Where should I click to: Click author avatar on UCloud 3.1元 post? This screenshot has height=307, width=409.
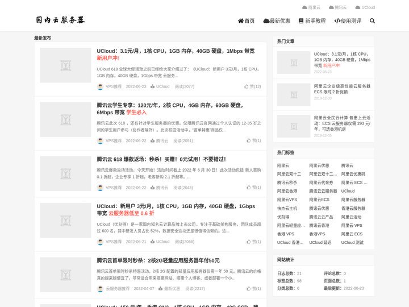[100, 86]
